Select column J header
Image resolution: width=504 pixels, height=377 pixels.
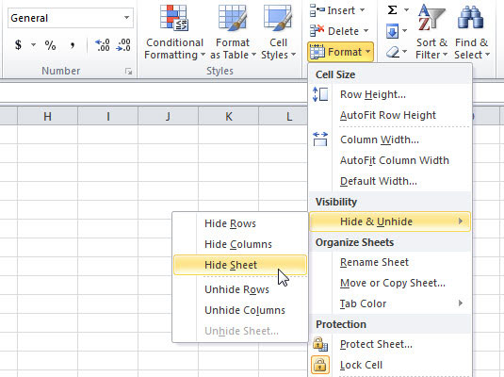pyautogui.click(x=168, y=116)
